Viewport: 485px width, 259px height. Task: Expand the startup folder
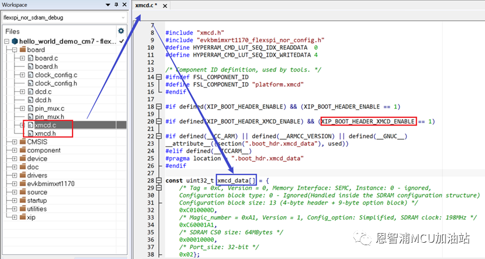click(x=14, y=201)
